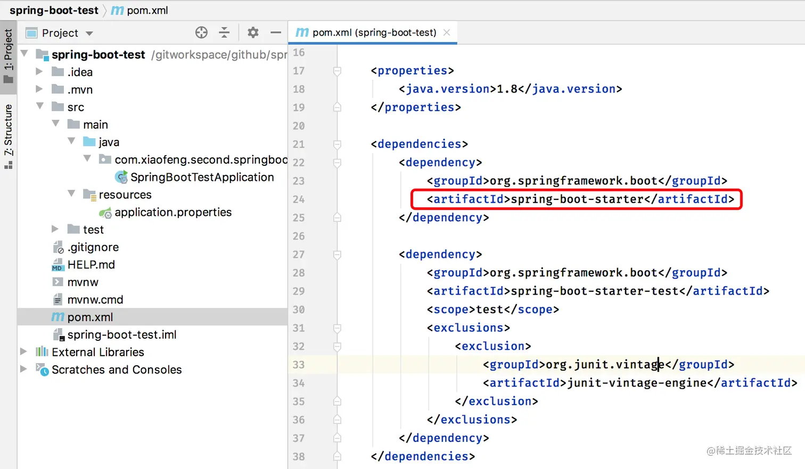Click the .gitignore file icon
805x469 pixels.
(x=57, y=247)
